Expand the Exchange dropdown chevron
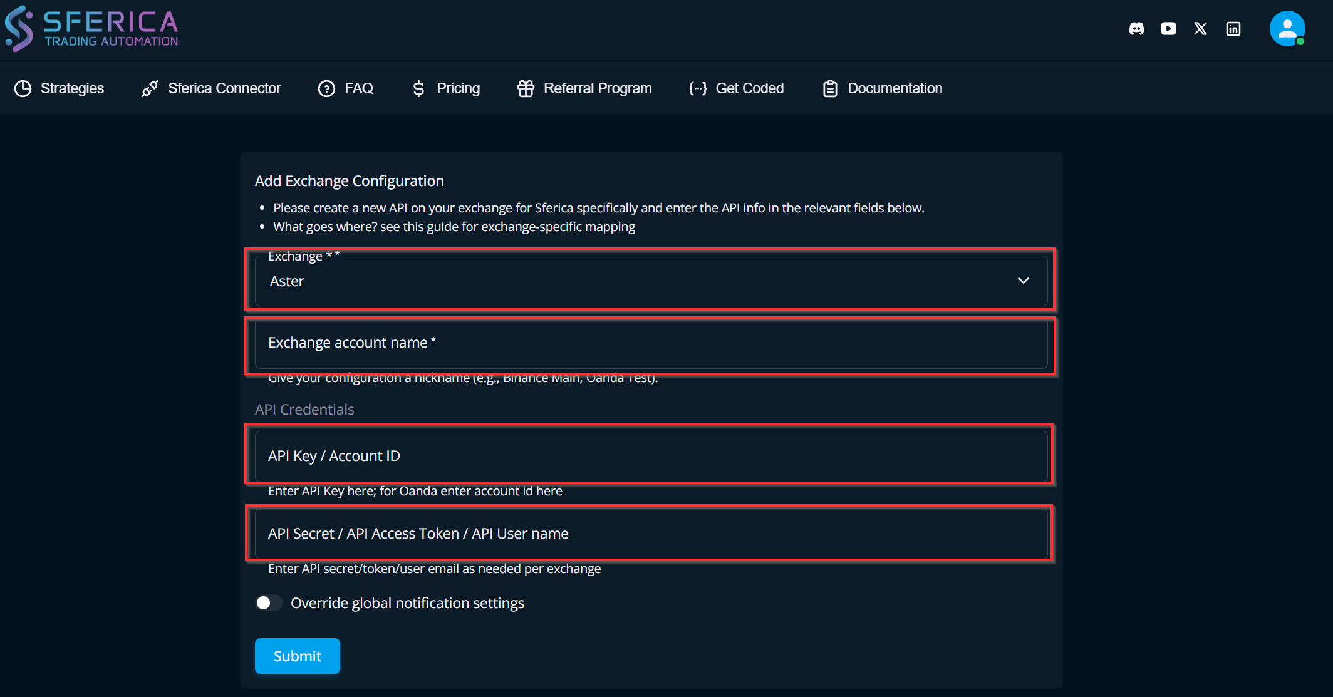Viewport: 1333px width, 697px height. pos(1023,281)
